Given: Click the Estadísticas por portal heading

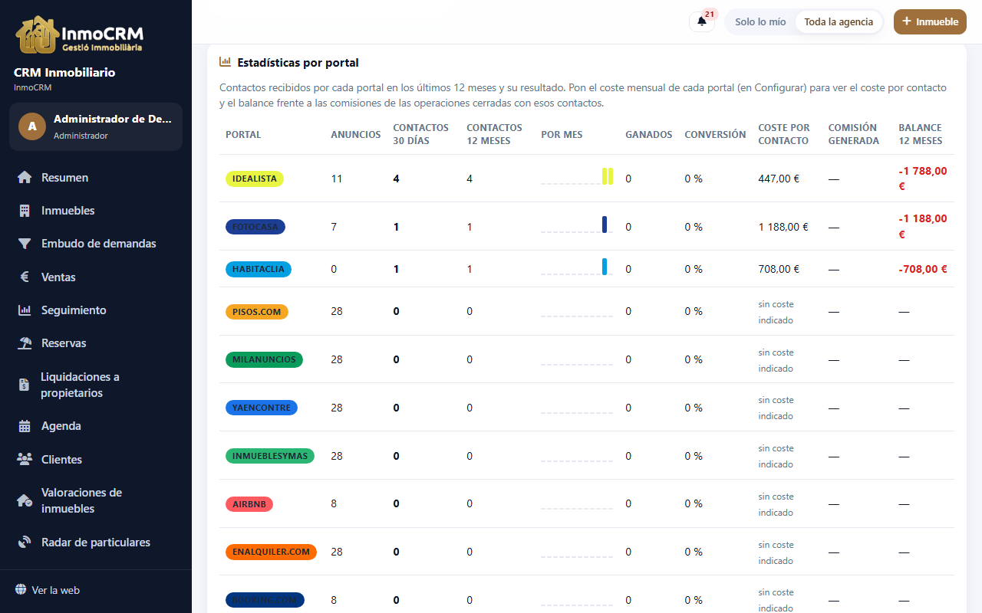Looking at the screenshot, I should pos(298,63).
